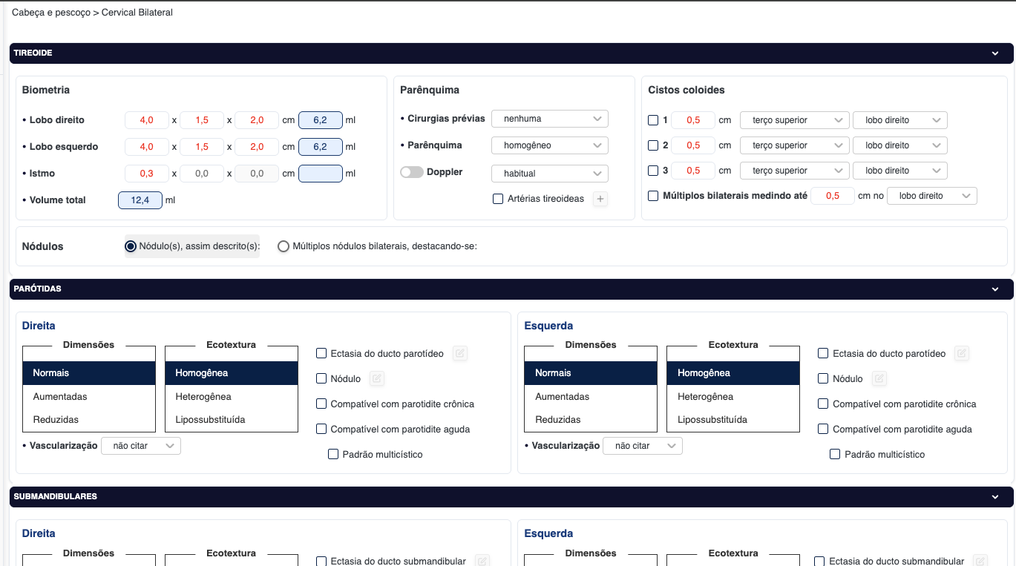
Task: Check the Artérias tireoideas checkbox
Action: (498, 199)
